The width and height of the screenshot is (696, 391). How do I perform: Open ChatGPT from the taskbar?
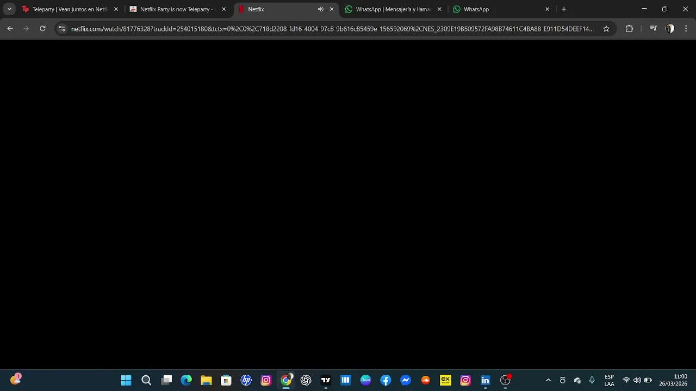click(306, 380)
